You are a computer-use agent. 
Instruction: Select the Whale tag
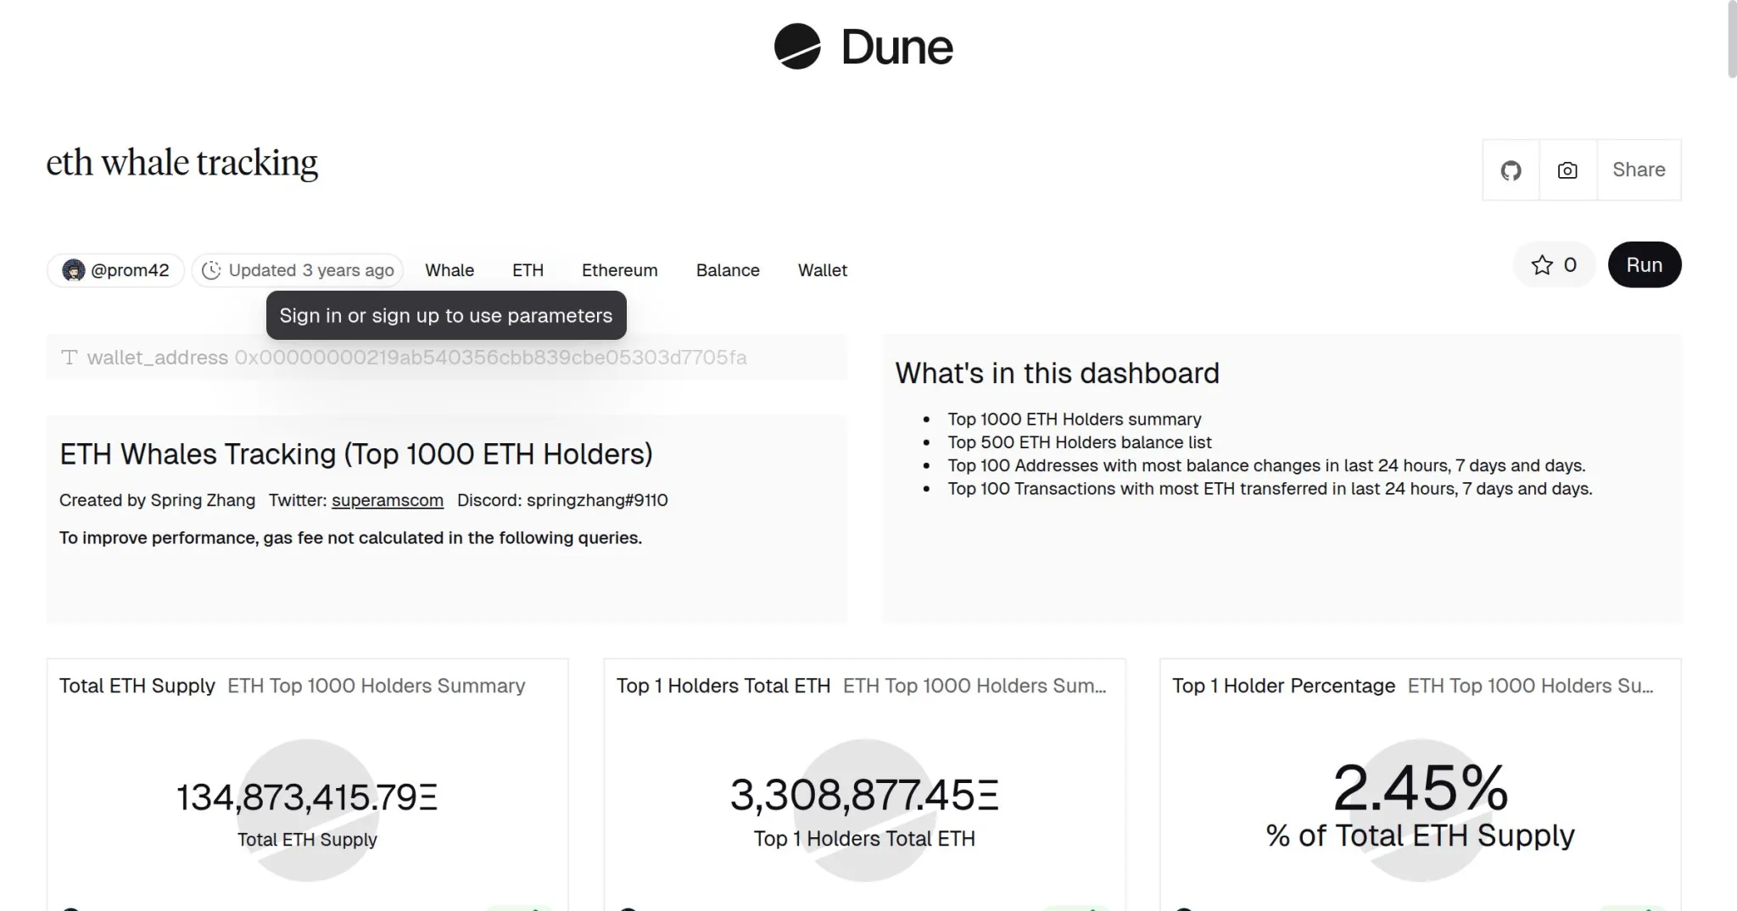450,270
